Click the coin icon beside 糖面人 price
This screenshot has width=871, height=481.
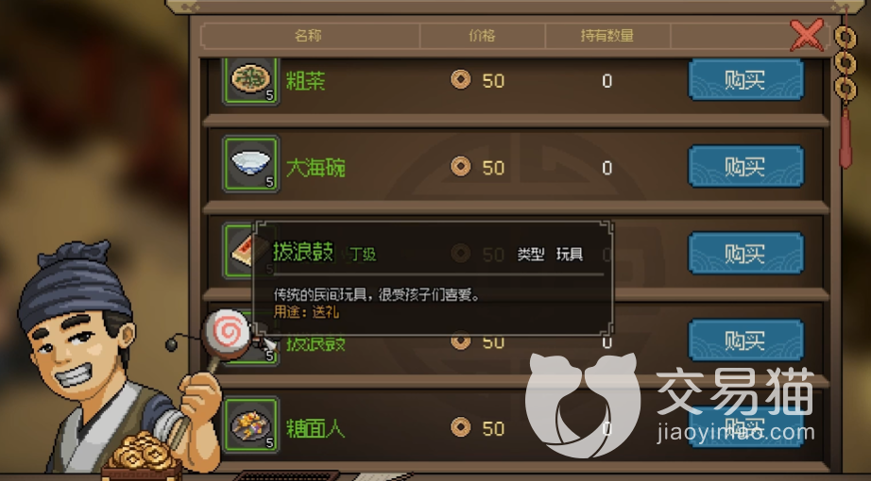click(460, 427)
